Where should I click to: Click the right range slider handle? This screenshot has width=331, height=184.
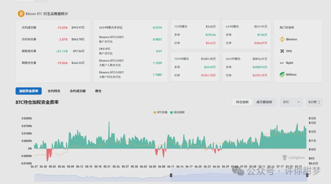pyautogui.click(x=307, y=175)
